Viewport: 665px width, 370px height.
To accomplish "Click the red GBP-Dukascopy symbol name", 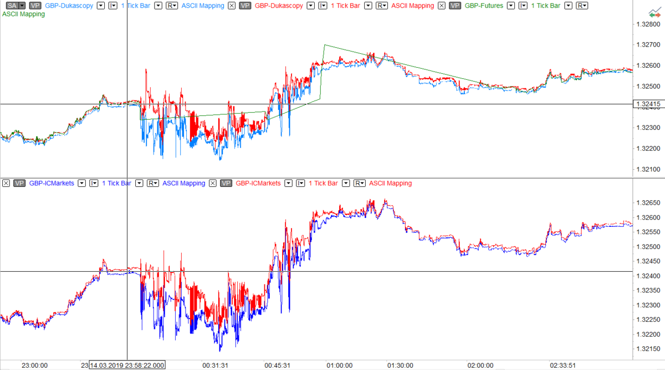I will 279,6.
